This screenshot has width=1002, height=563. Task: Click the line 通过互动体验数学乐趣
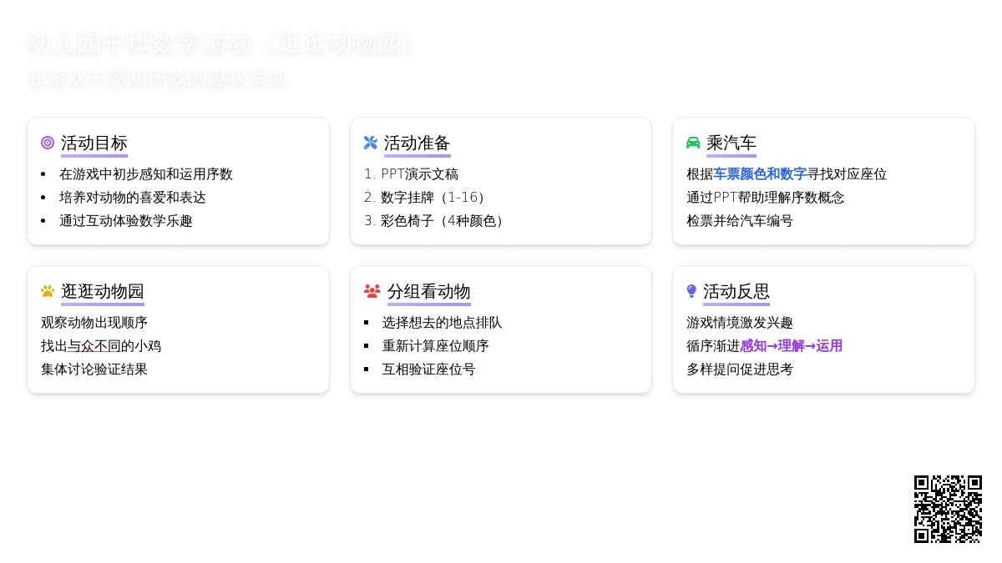pyautogui.click(x=126, y=221)
